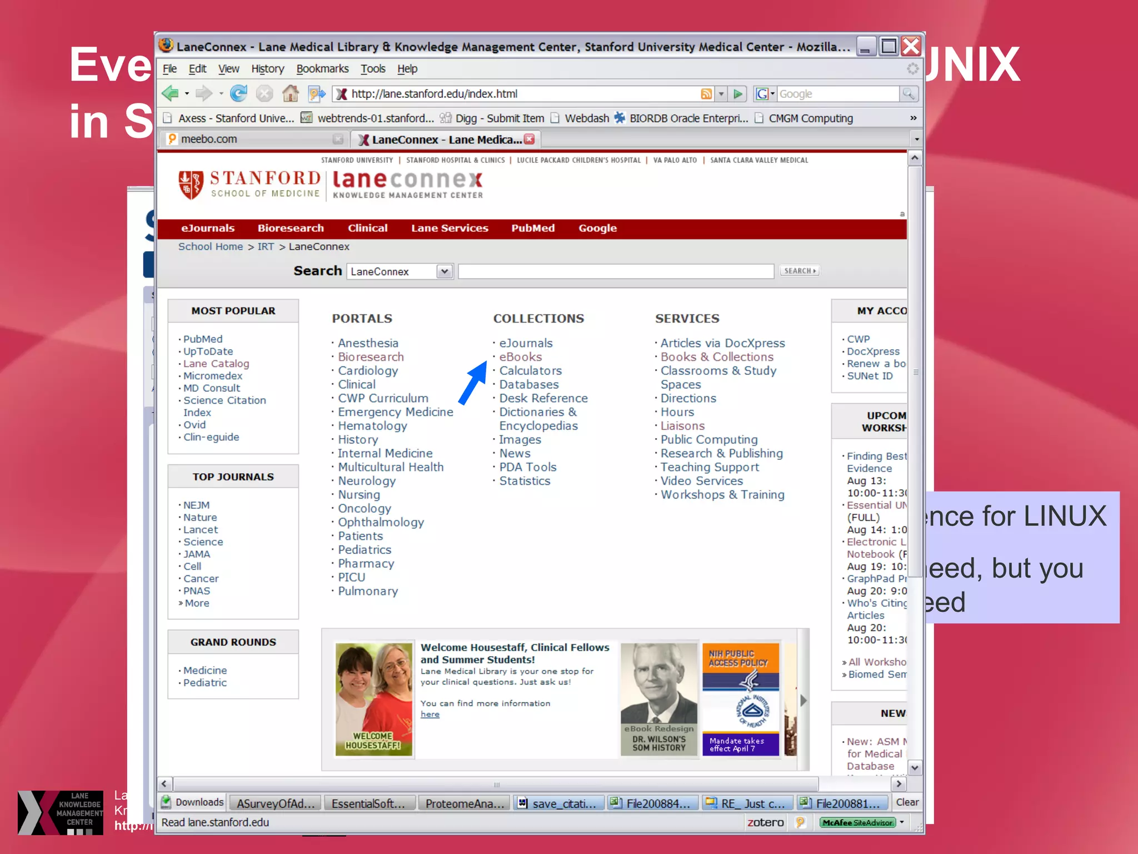Click the Stanford School of Medicine logo
1138x854 pixels.
(x=248, y=185)
